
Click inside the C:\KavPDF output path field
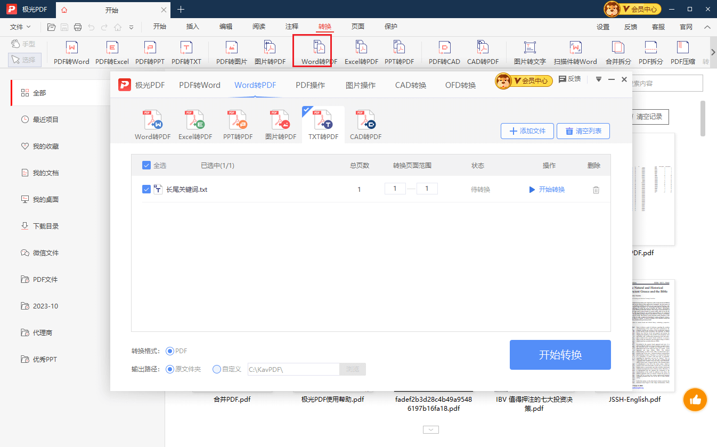293,369
